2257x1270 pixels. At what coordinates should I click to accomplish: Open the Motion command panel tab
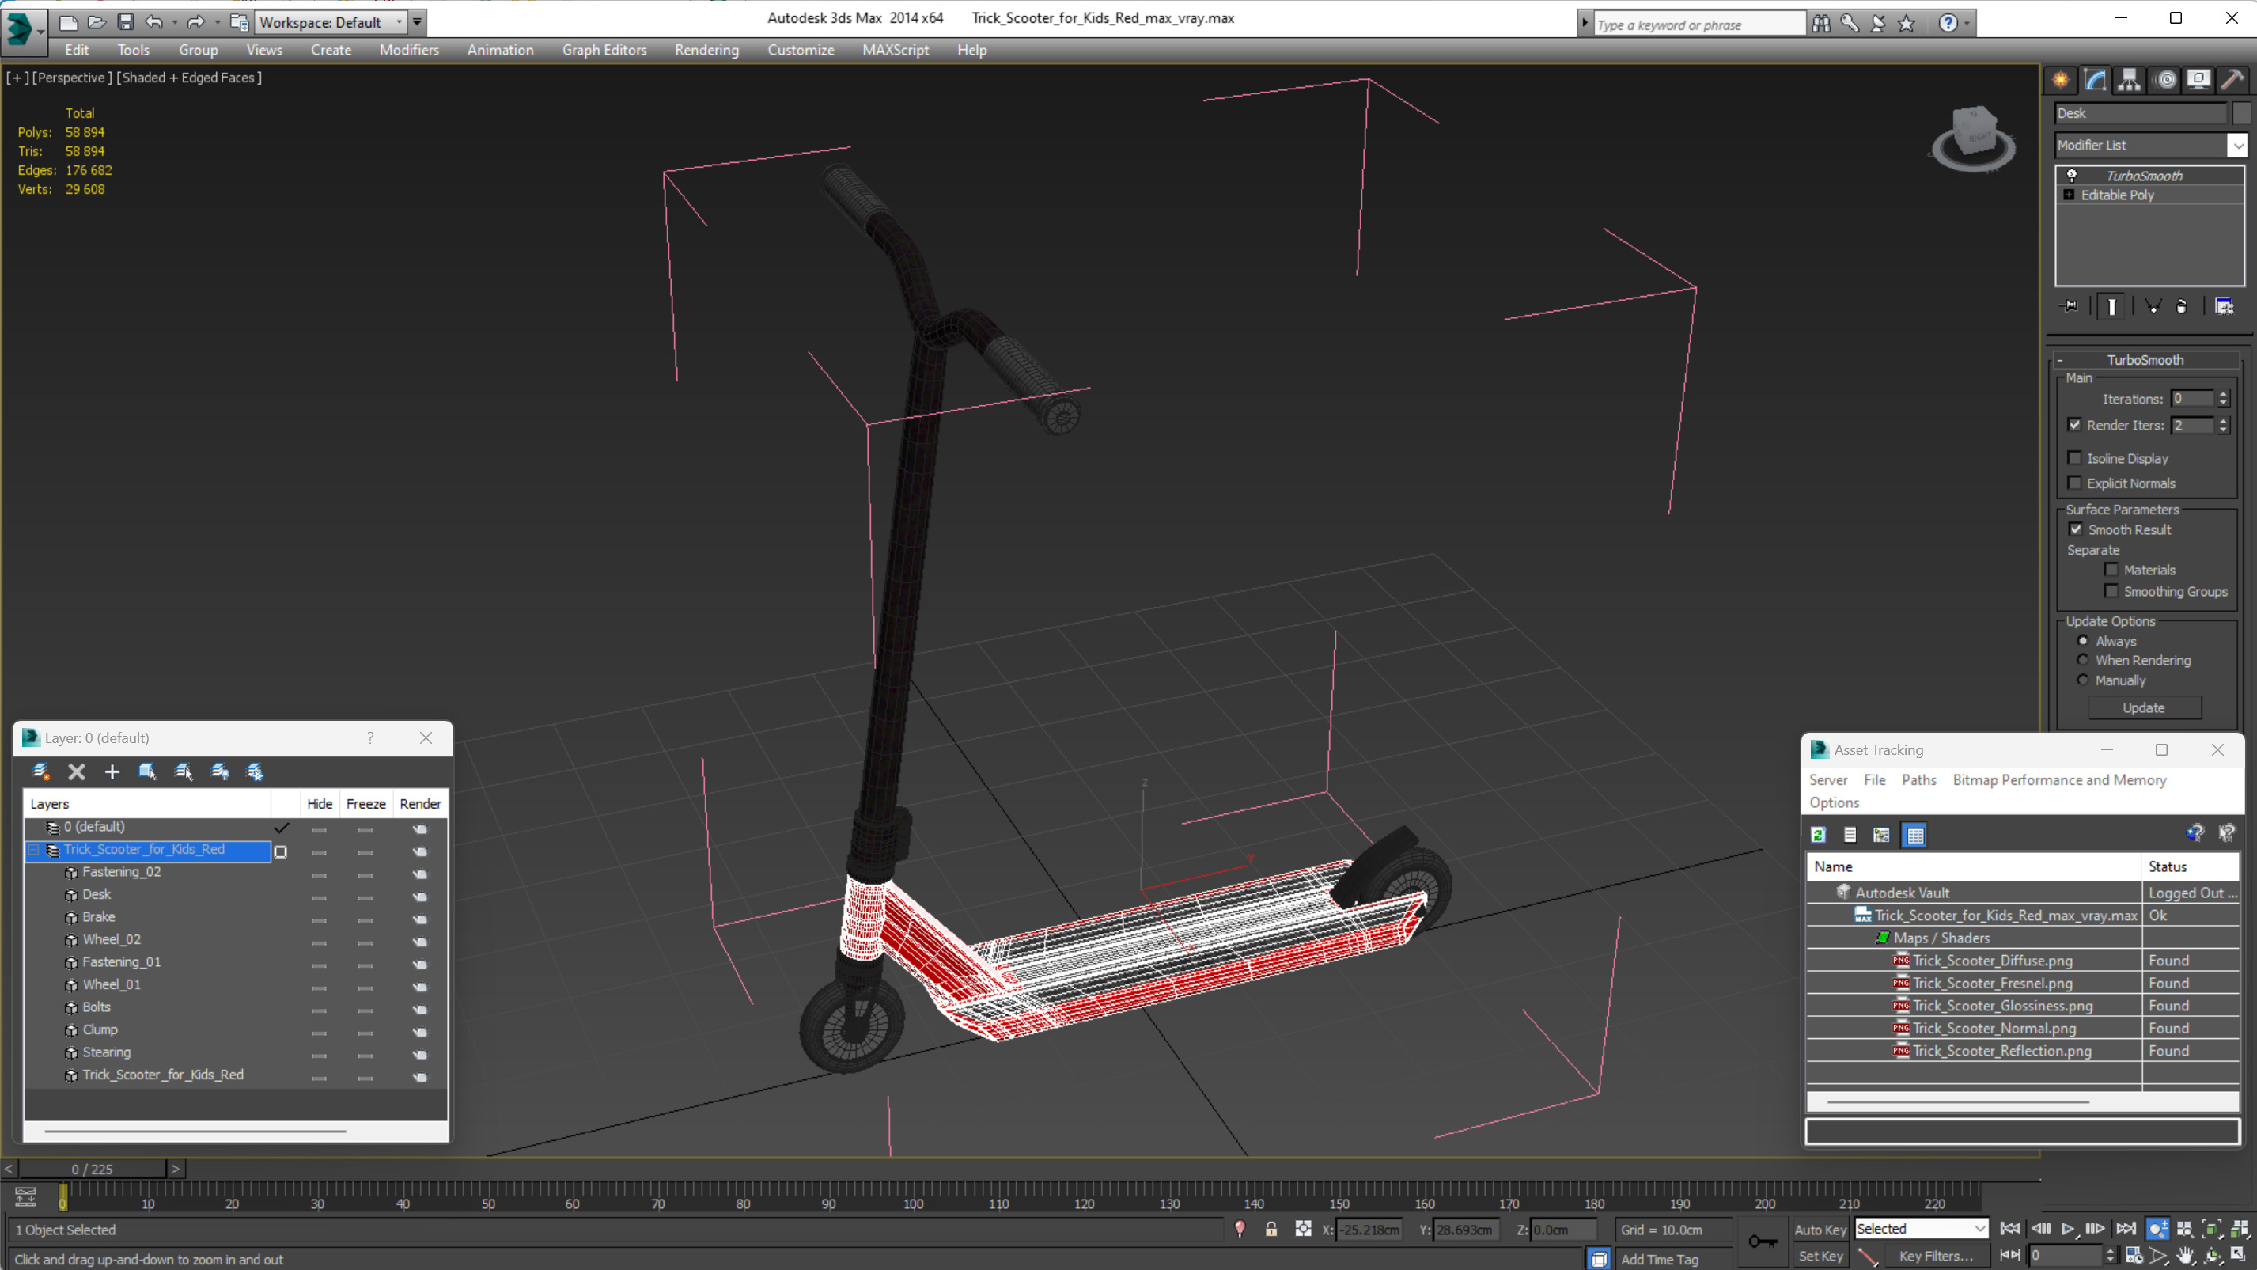[2166, 81]
